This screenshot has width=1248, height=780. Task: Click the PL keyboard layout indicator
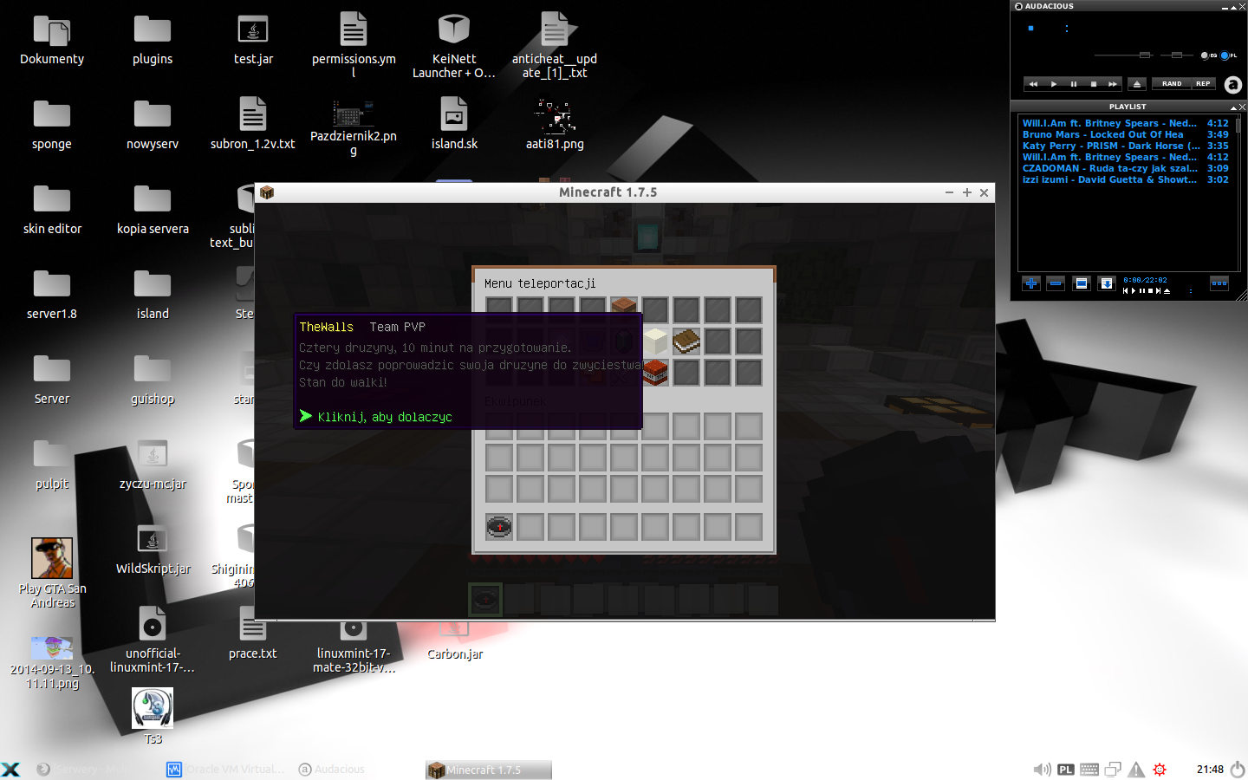click(x=1066, y=770)
